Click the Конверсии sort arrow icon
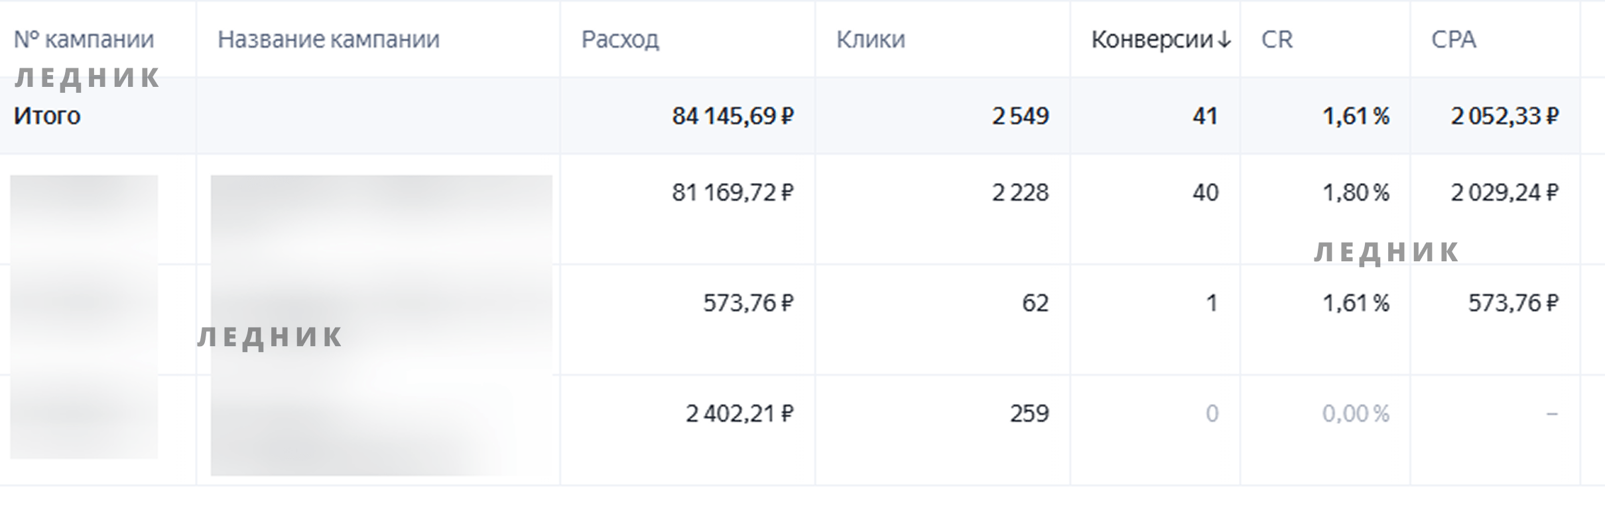 (x=1224, y=40)
